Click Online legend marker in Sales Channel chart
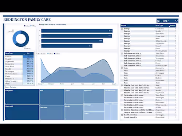The image size is (182, 136). [55, 54]
